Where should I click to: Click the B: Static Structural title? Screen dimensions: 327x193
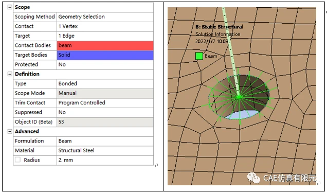point(219,27)
